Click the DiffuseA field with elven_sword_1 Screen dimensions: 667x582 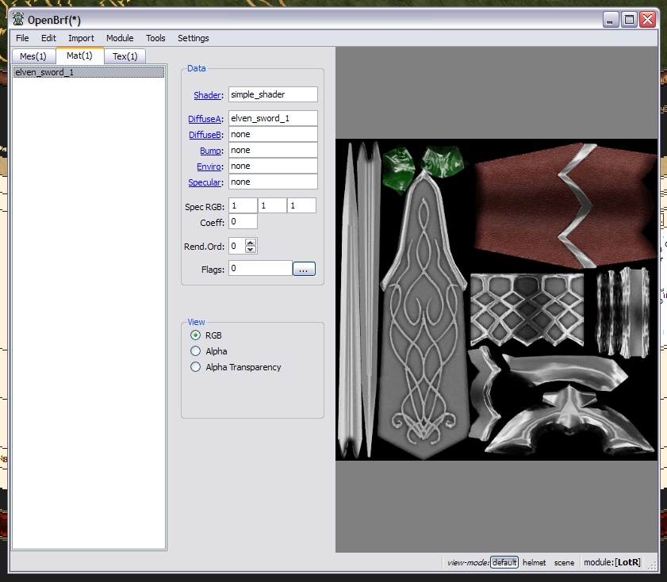(273, 118)
